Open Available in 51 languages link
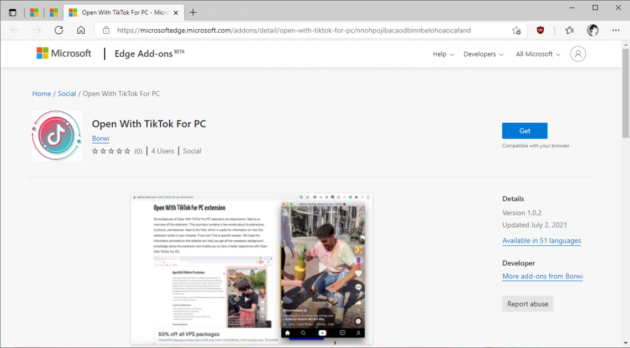The width and height of the screenshot is (630, 348). 542,240
